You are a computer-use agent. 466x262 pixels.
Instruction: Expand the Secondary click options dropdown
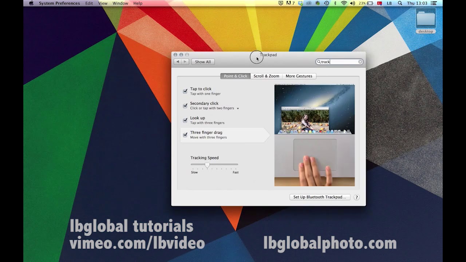(238, 108)
